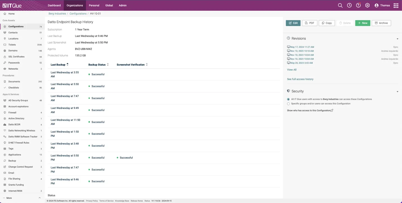402x203 pixels.
Task: Open the help question mark icon
Action: click(358, 5)
